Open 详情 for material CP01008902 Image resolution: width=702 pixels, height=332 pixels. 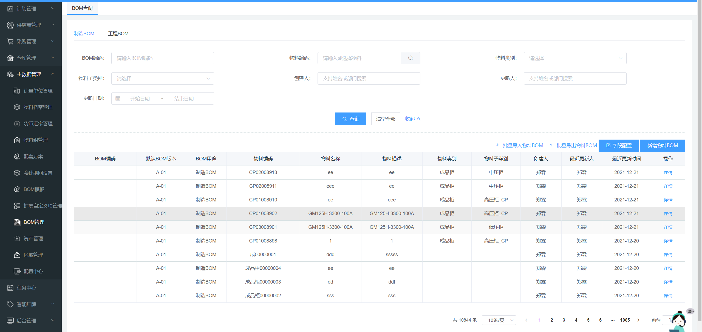[668, 213]
